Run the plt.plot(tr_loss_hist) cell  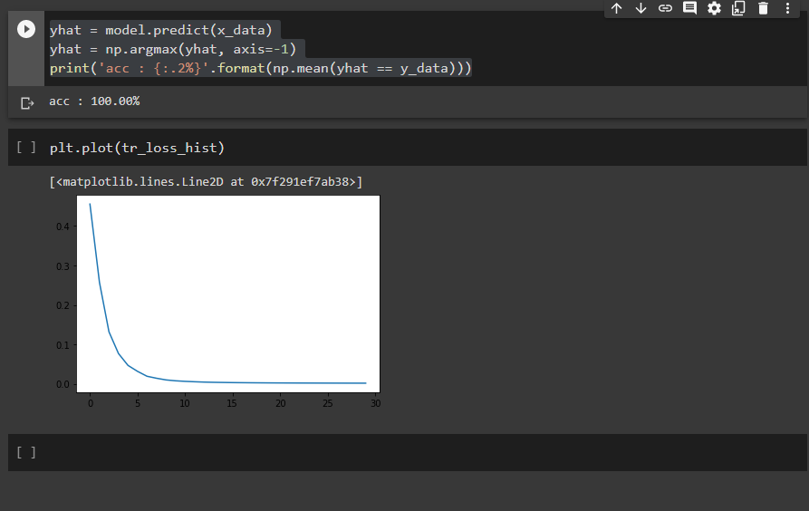(x=26, y=148)
